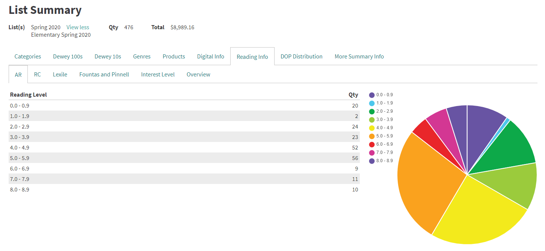Open the DOP Distribution tab

click(302, 56)
